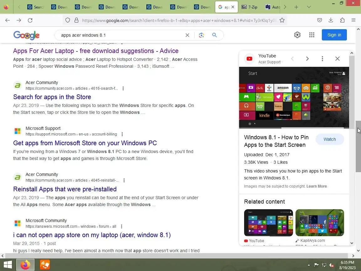Open more options for Microsoft Community result
The height and width of the screenshot is (271, 361).
click(122, 226)
